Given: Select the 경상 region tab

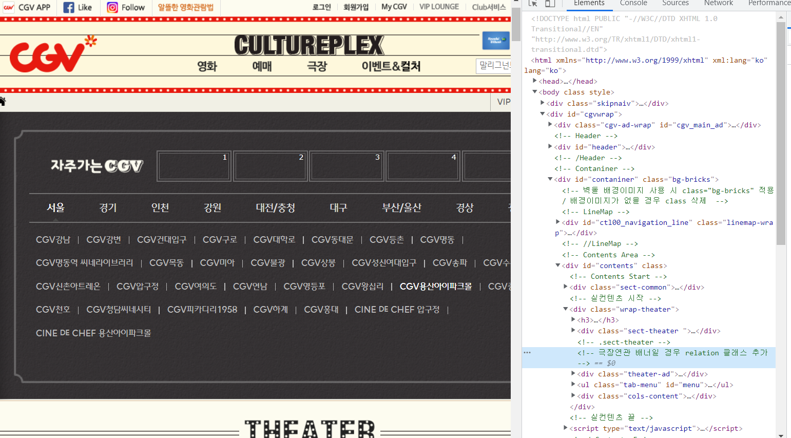Looking at the screenshot, I should pos(465,207).
